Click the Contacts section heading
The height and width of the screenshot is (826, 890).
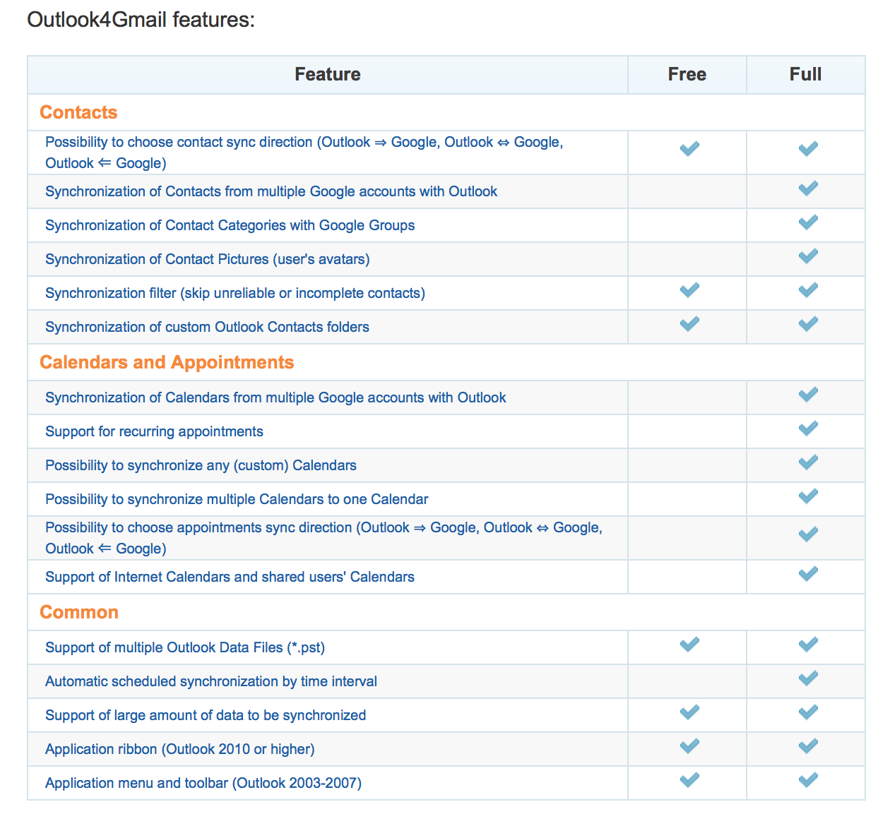[78, 112]
